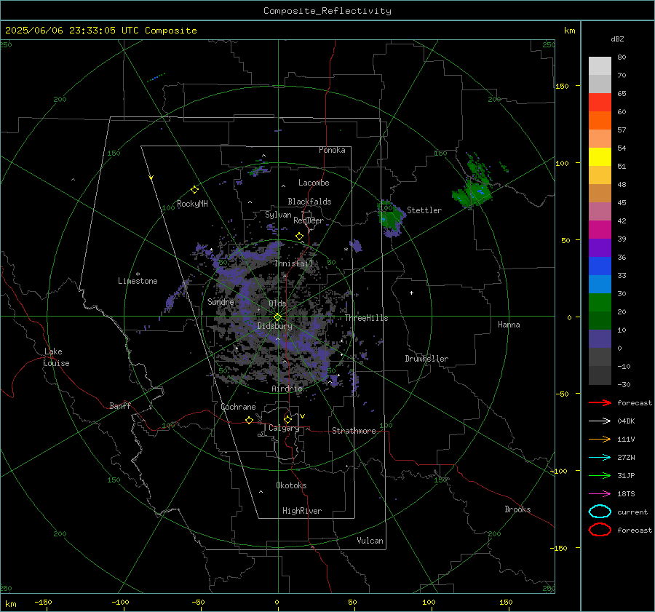Click the cyan 27ZW arrow icon
Screen dimensions: 655x612
click(x=600, y=458)
